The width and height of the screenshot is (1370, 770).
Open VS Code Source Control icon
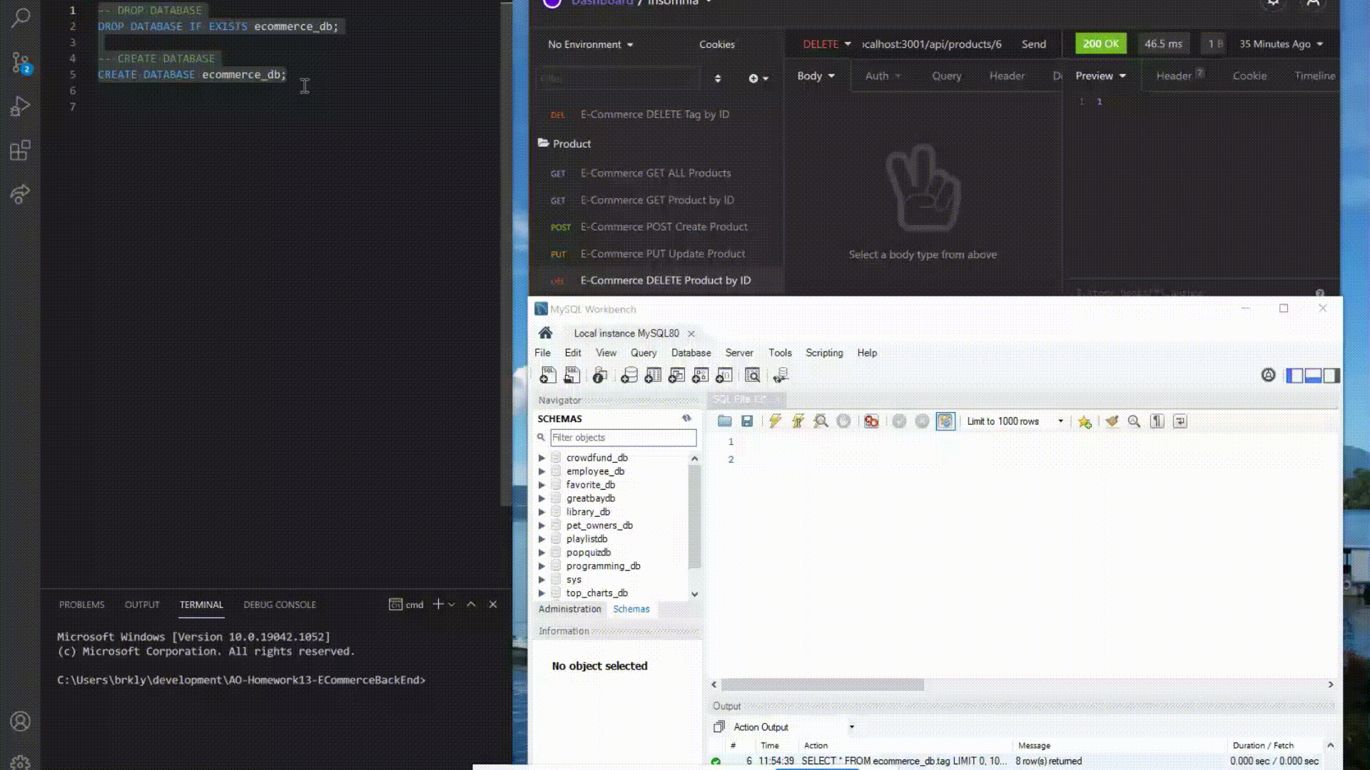[x=21, y=63]
